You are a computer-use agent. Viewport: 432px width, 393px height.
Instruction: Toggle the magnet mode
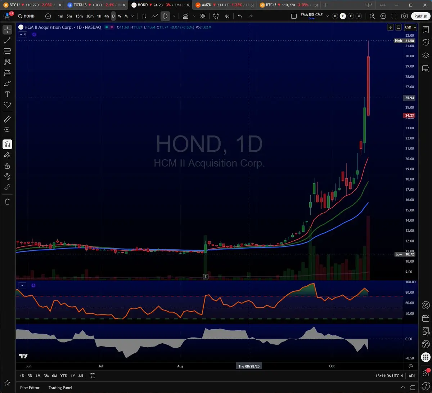[x=7, y=144]
